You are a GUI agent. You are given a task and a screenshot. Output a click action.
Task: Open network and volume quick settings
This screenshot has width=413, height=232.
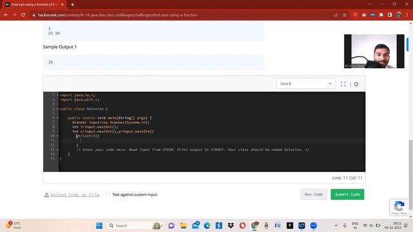pos(371,226)
